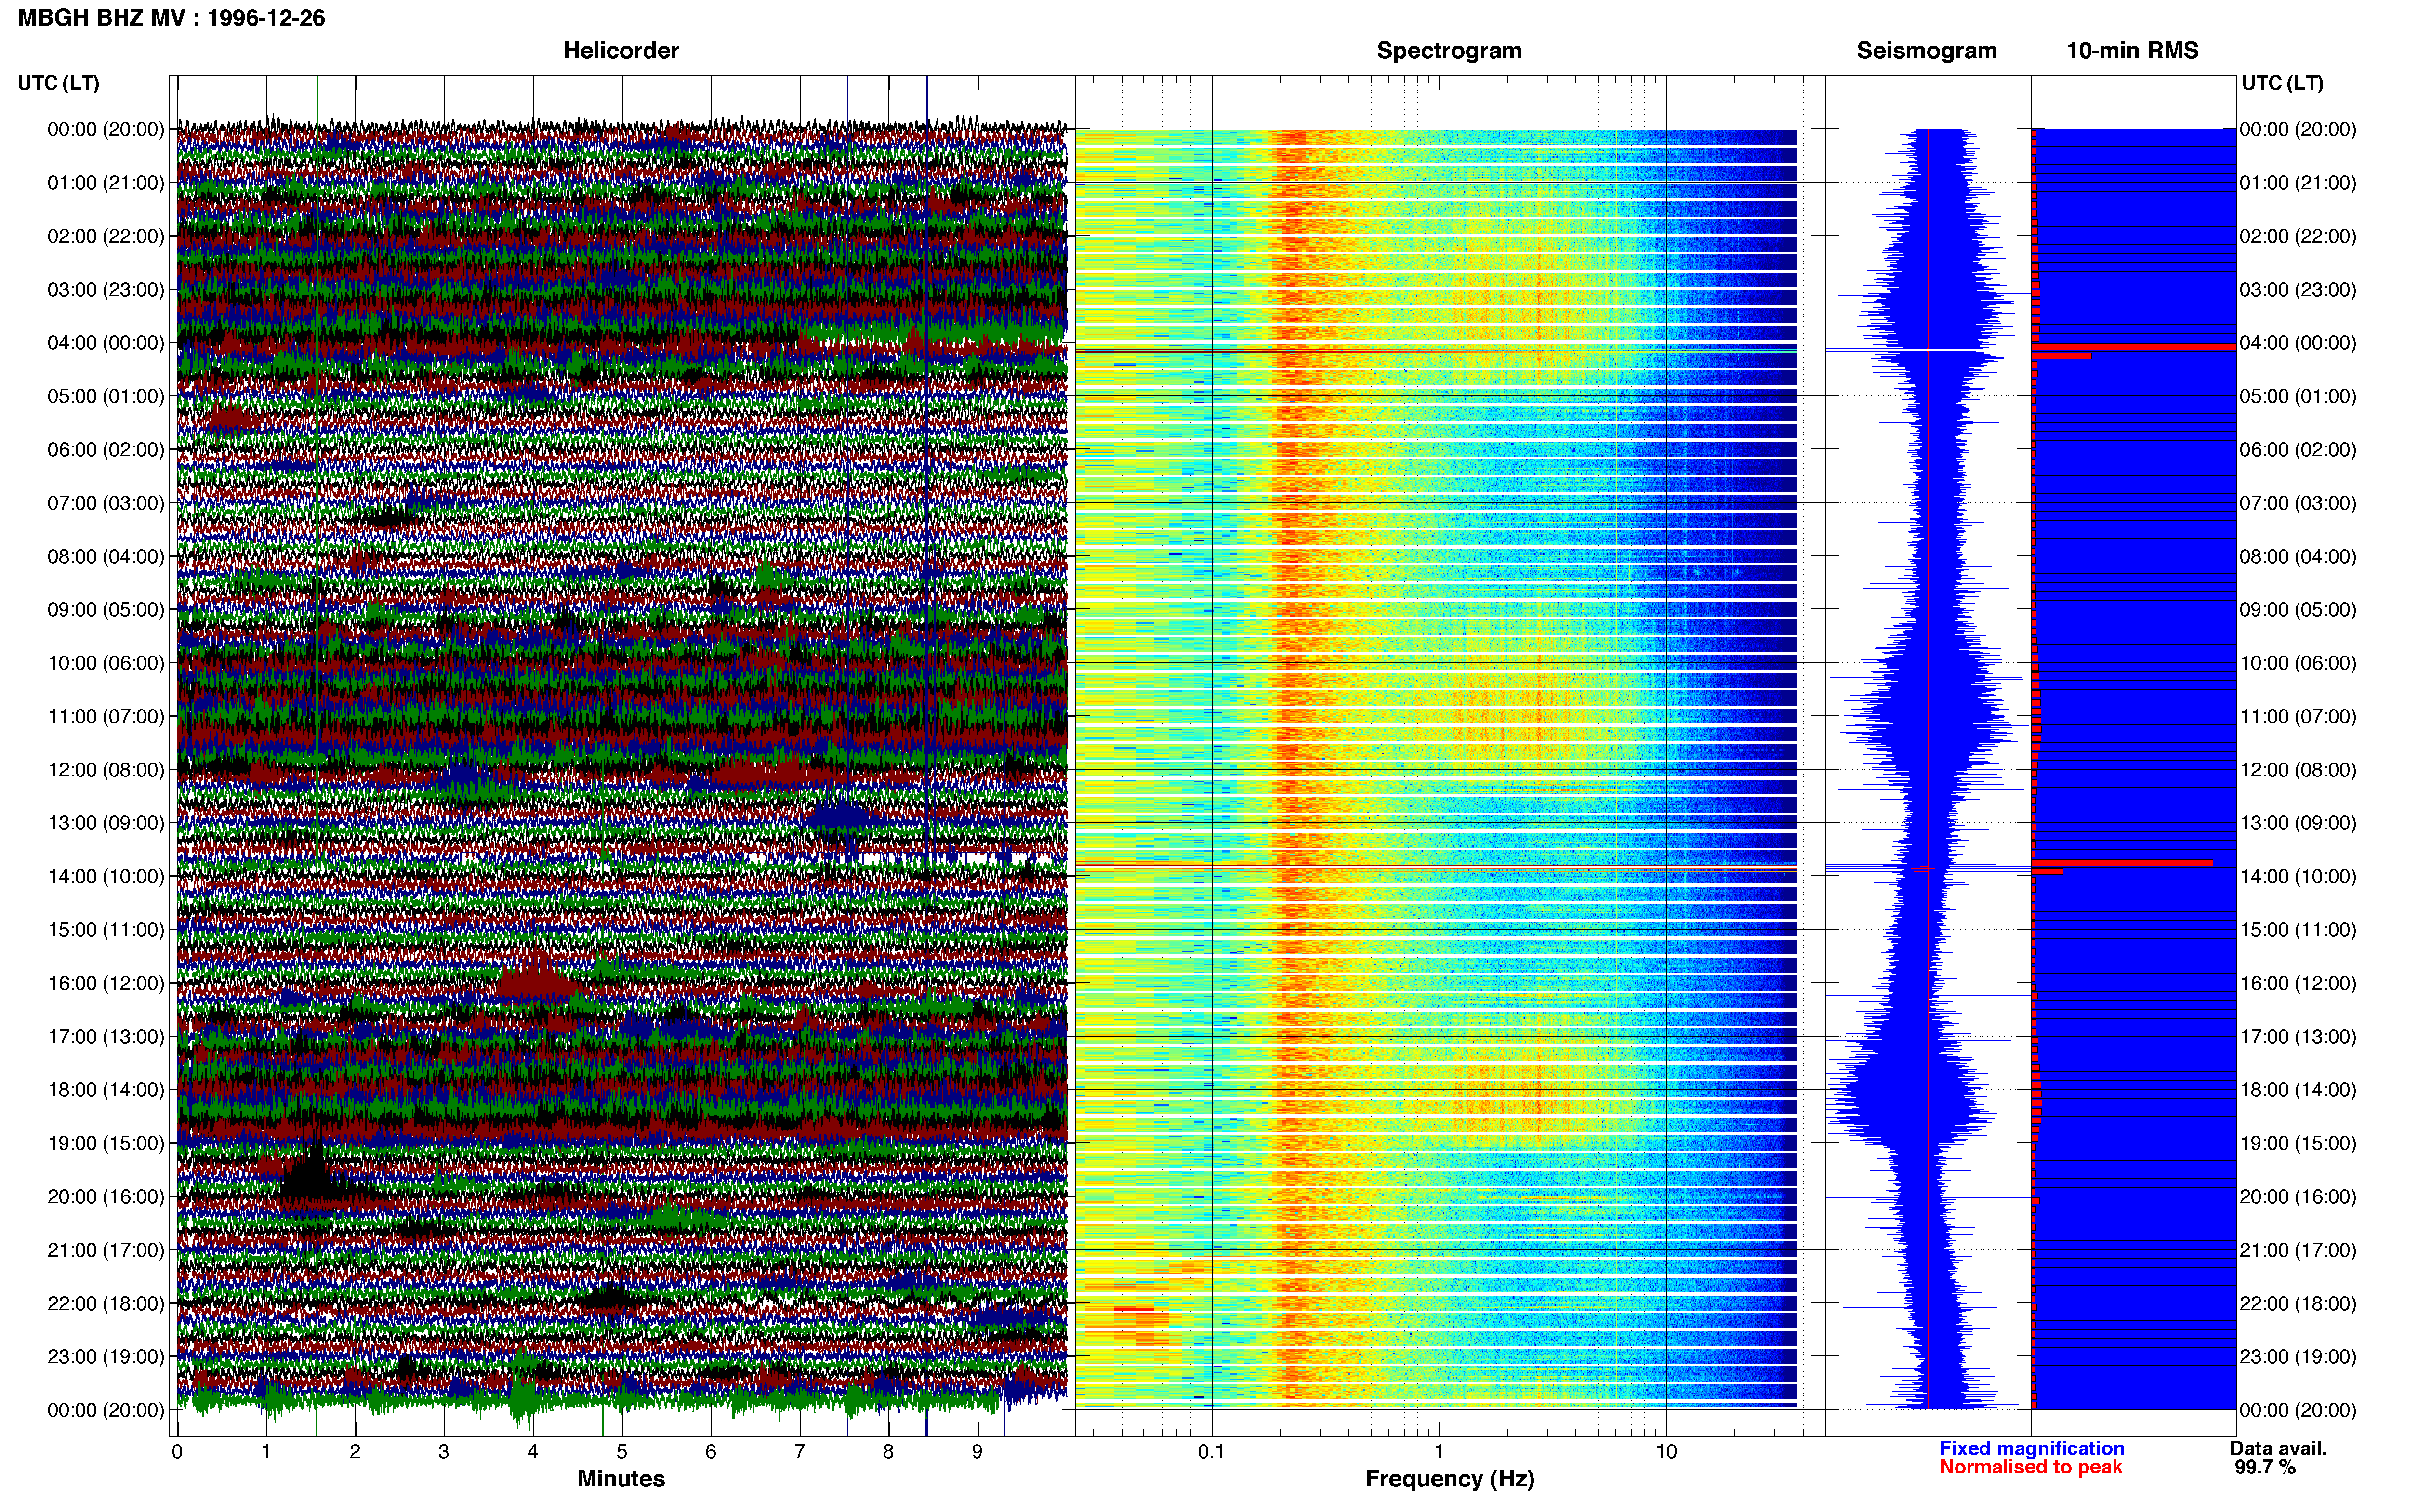Click '17:00 (13:00)' on the right time axis
Image resolution: width=2418 pixels, height=1512 pixels.
tap(2298, 1037)
